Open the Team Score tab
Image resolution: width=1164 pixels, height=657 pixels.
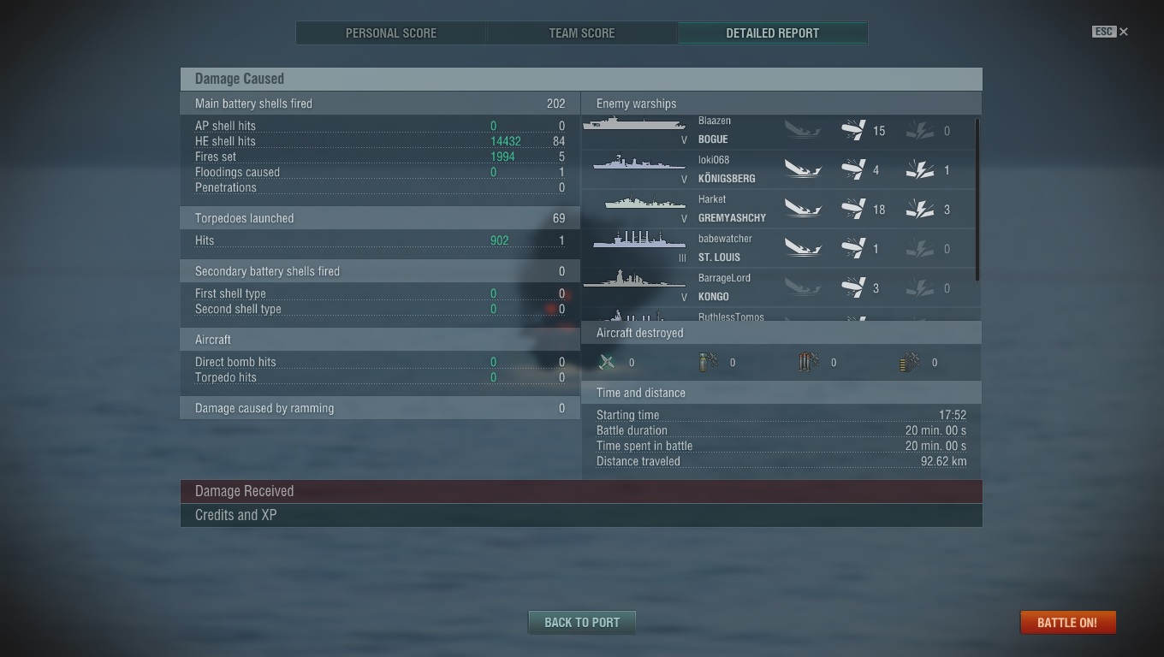pos(582,33)
